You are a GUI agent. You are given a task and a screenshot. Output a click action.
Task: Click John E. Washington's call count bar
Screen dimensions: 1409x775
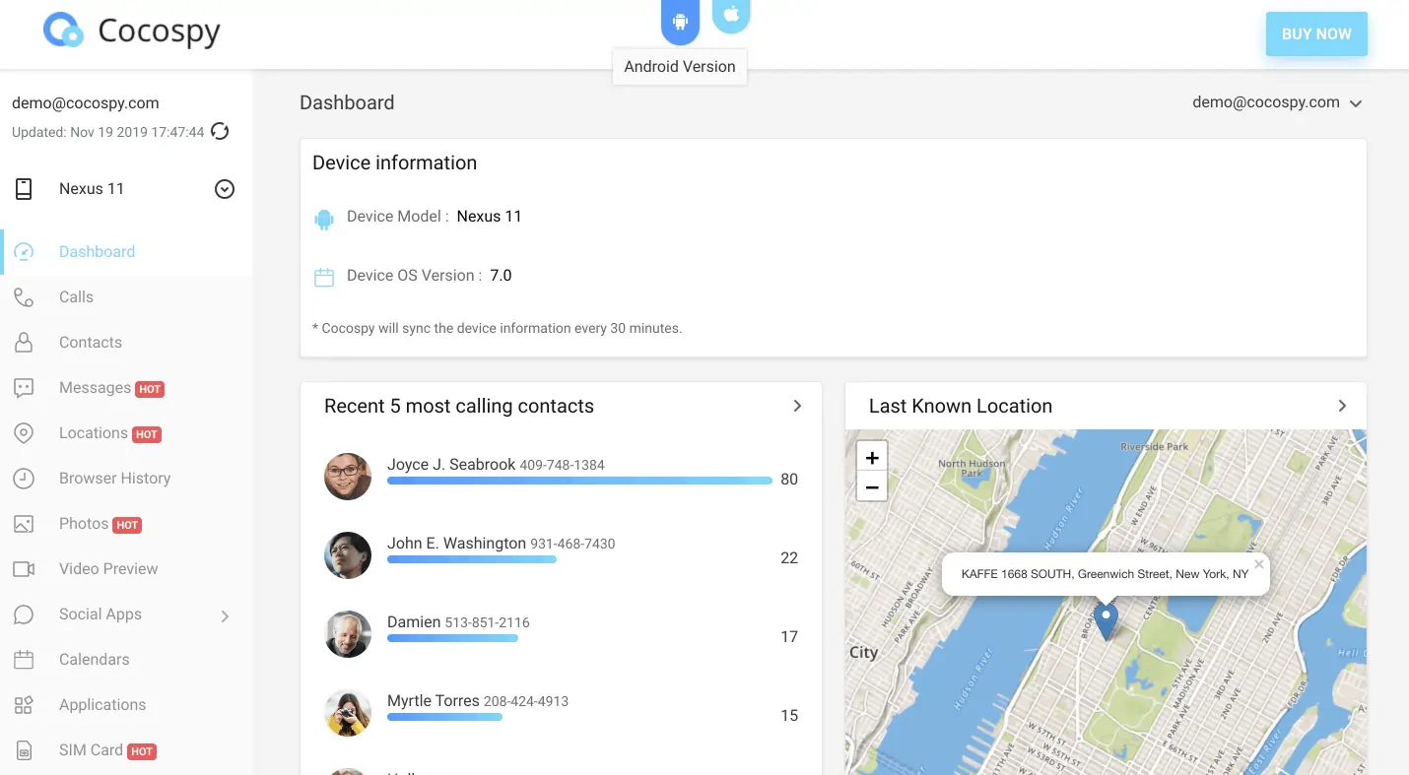tap(472, 559)
